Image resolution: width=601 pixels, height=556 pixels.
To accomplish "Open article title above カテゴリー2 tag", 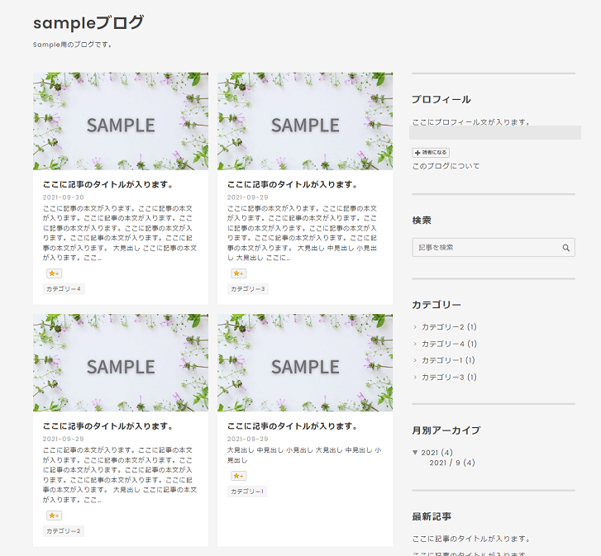I will [107, 426].
